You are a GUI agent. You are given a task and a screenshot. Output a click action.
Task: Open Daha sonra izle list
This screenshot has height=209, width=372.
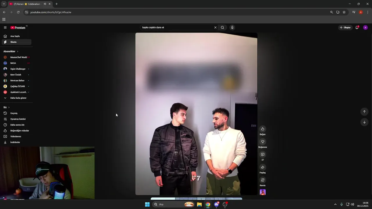(x=17, y=125)
